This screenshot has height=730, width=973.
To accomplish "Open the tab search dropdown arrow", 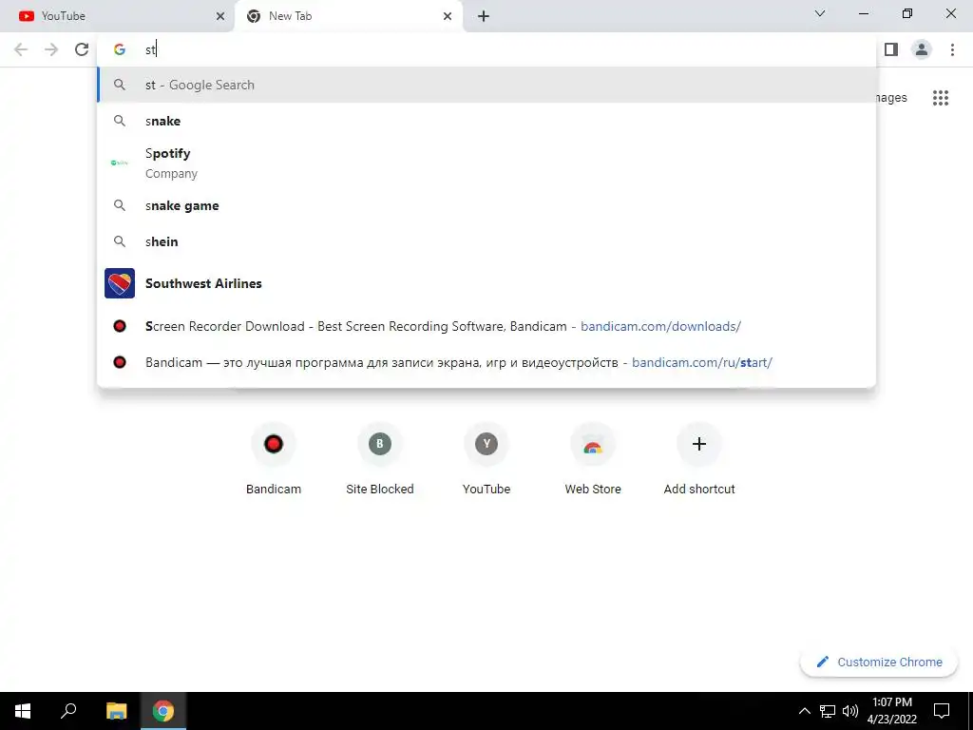I will point(820,13).
